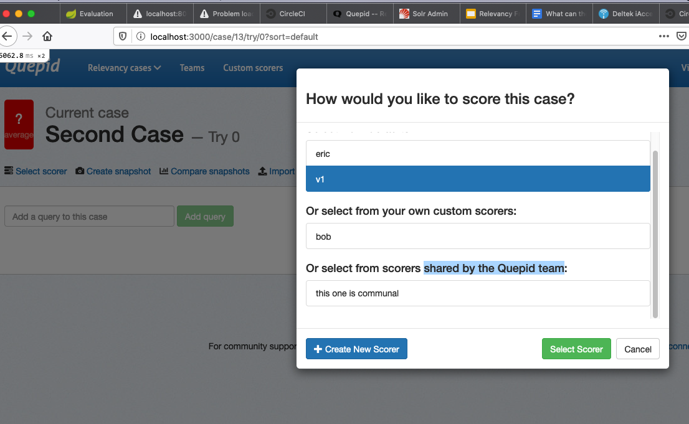This screenshot has width=689, height=424.
Task: Click the scorer list scrollbar in dialog
Action: coord(655,233)
